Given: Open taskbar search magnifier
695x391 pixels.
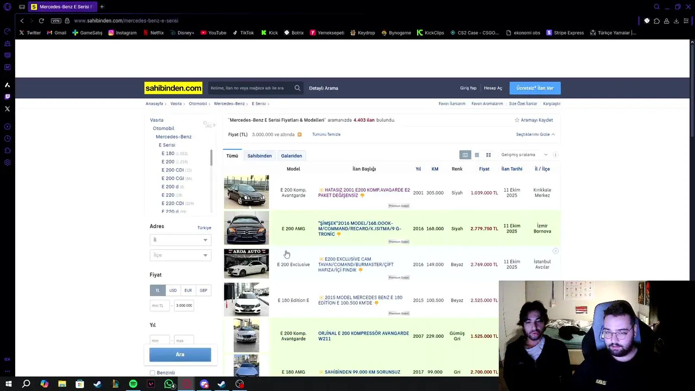Looking at the screenshot, I should click(26, 384).
